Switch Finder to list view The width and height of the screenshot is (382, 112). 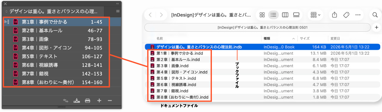[x=273, y=15]
